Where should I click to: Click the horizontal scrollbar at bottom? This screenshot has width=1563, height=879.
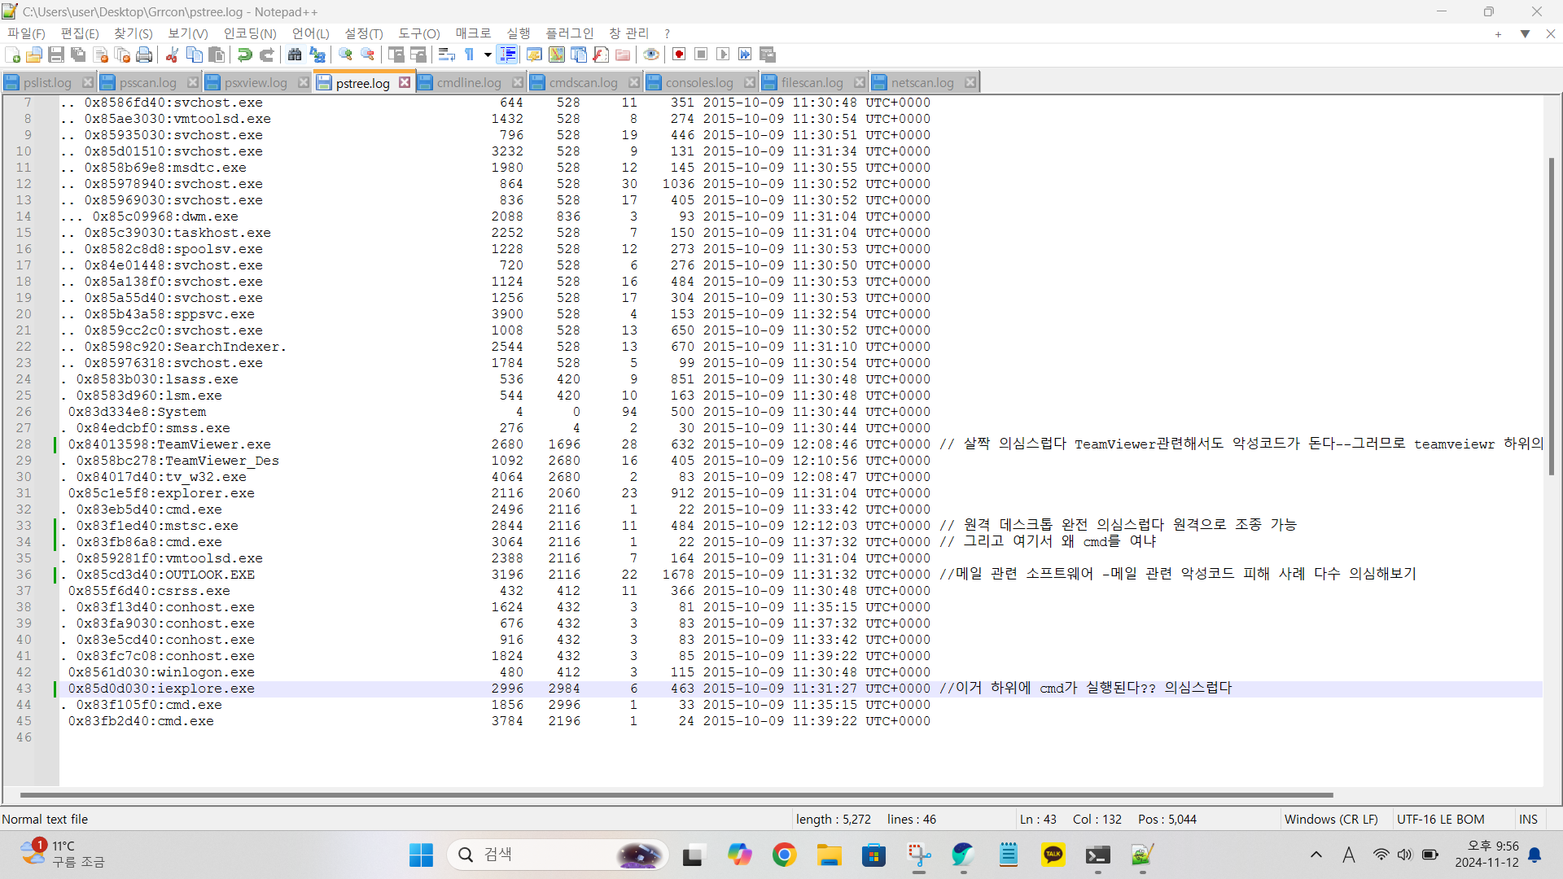tap(676, 794)
